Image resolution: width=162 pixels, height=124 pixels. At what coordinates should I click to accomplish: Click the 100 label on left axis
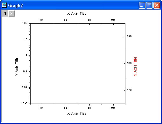click(x=25, y=23)
